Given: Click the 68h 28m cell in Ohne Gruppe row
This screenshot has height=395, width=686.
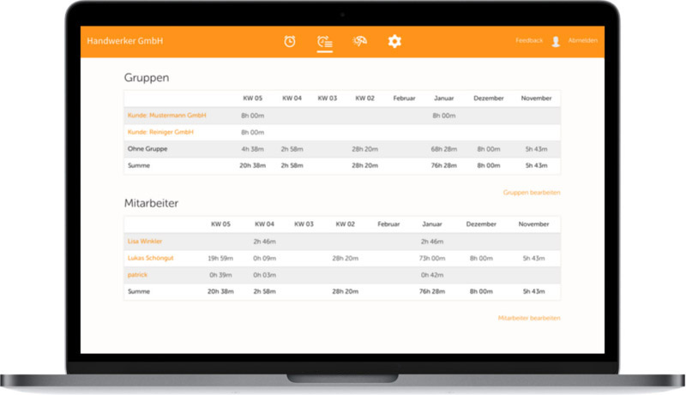Looking at the screenshot, I should point(443,149).
